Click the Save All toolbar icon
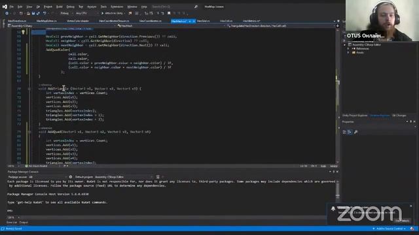 tap(38, 13)
